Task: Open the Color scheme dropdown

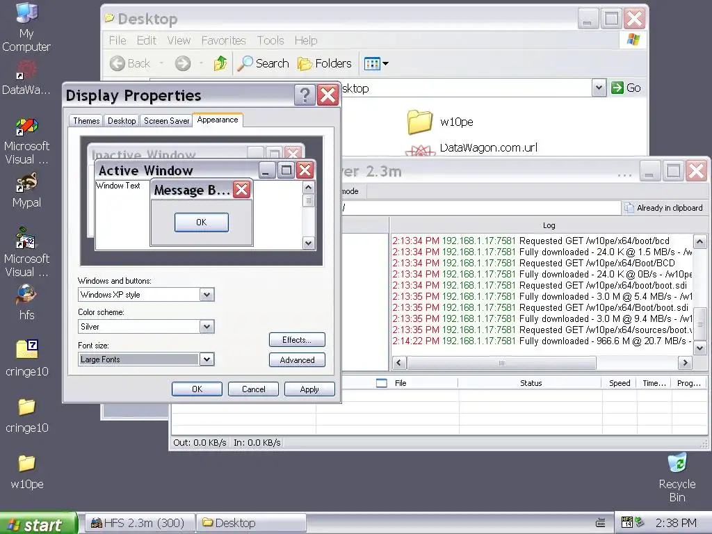Action: 207,327
